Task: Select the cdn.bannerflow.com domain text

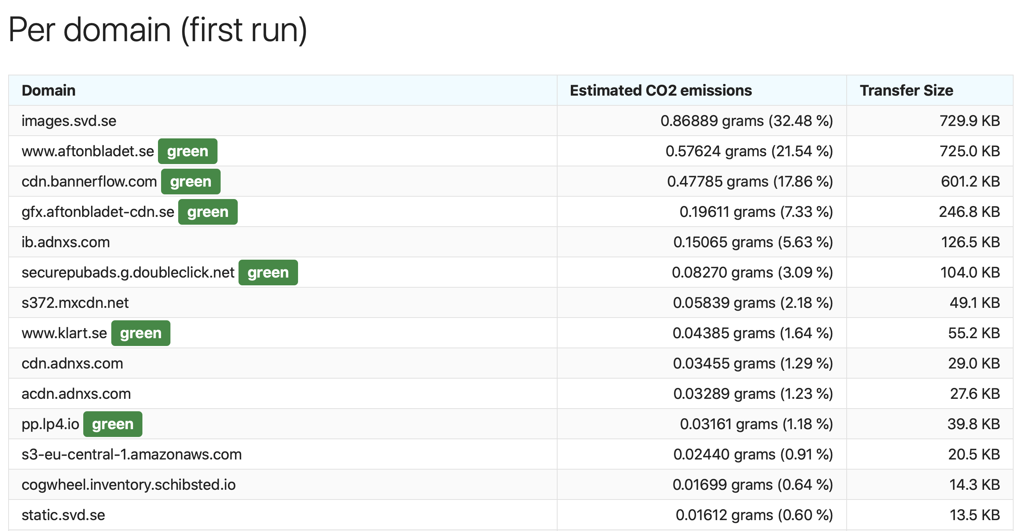Action: (x=89, y=182)
